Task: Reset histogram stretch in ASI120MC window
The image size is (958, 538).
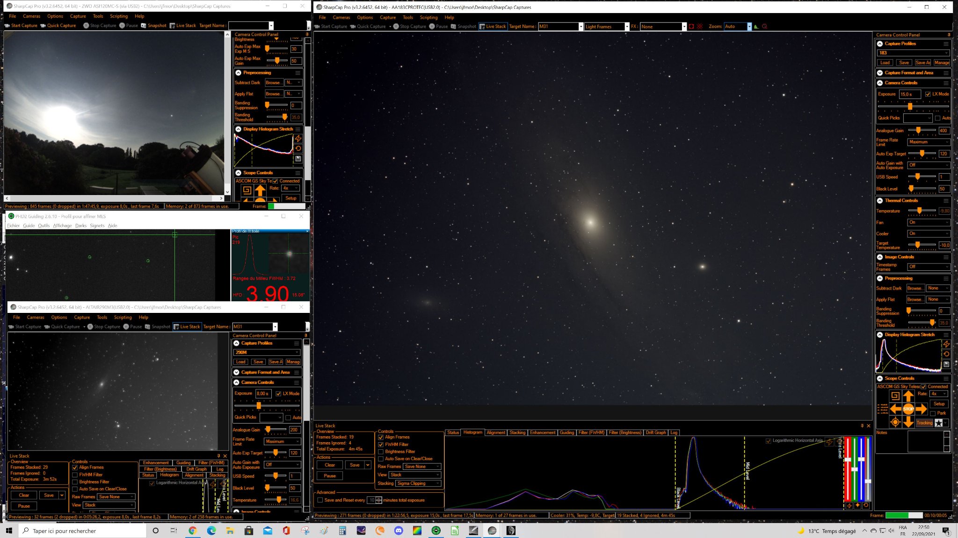Action: click(x=298, y=149)
